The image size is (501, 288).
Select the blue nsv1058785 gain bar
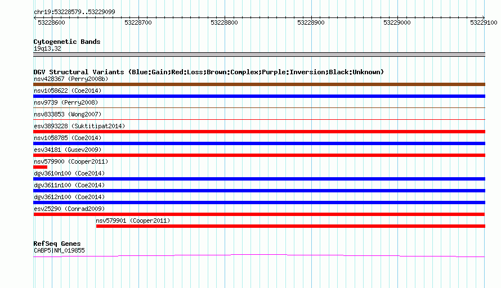(x=259, y=143)
